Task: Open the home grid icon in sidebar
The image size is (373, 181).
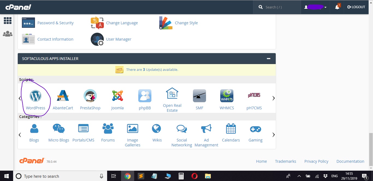Action: point(8,20)
